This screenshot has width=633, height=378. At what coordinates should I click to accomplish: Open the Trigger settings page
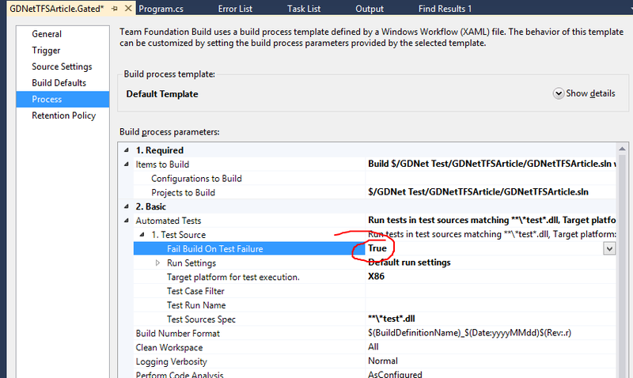[46, 51]
